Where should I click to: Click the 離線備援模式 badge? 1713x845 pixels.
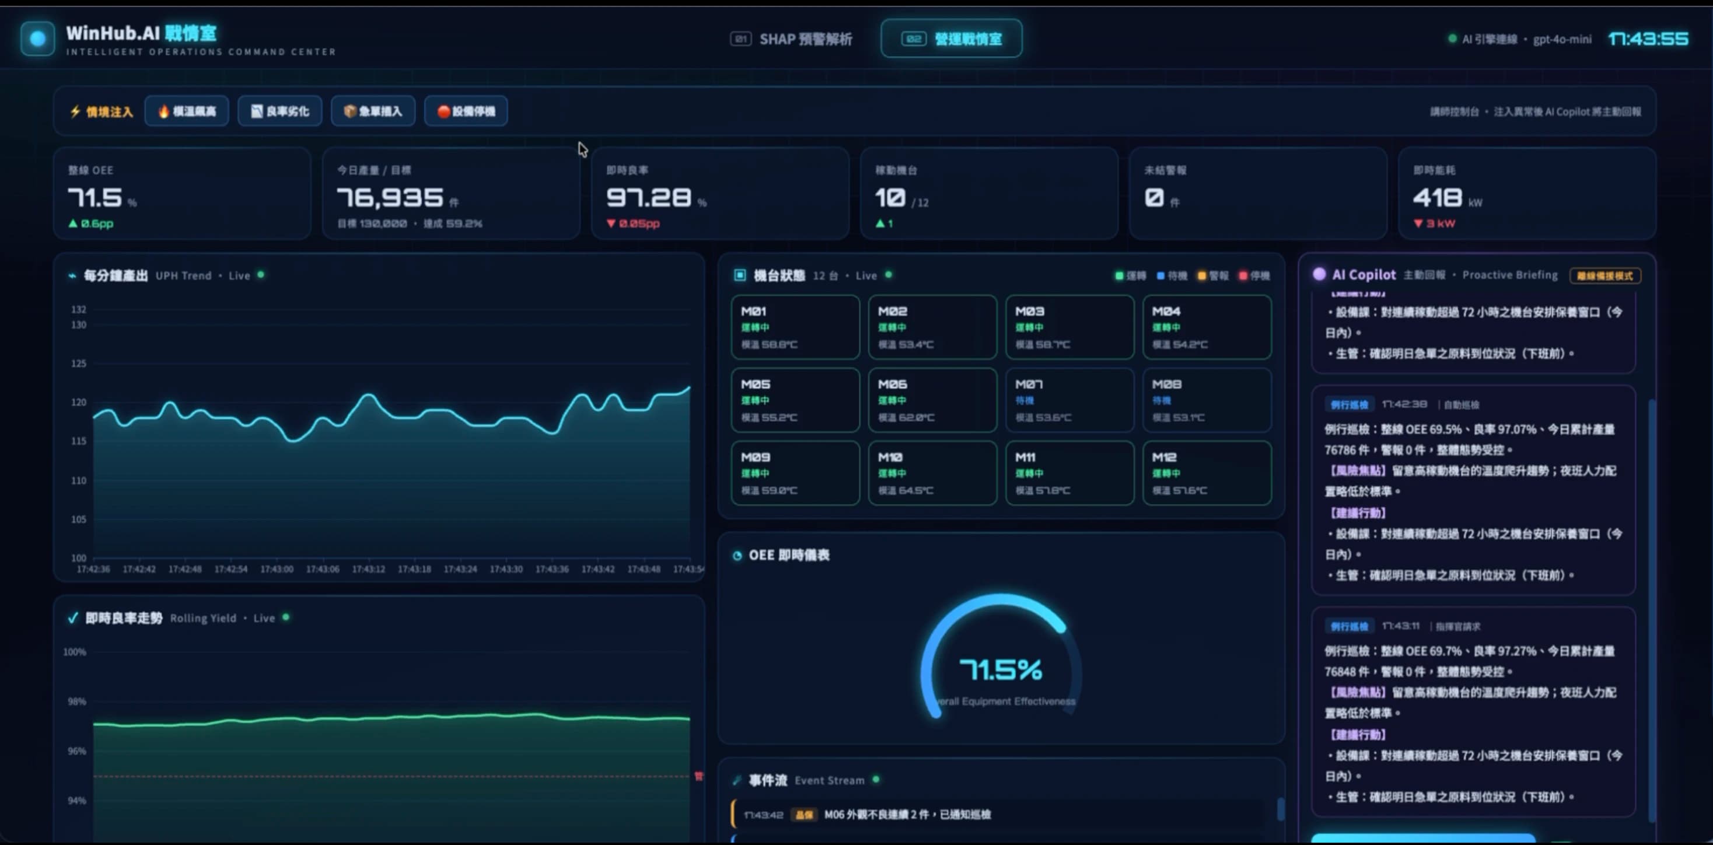[x=1605, y=276]
